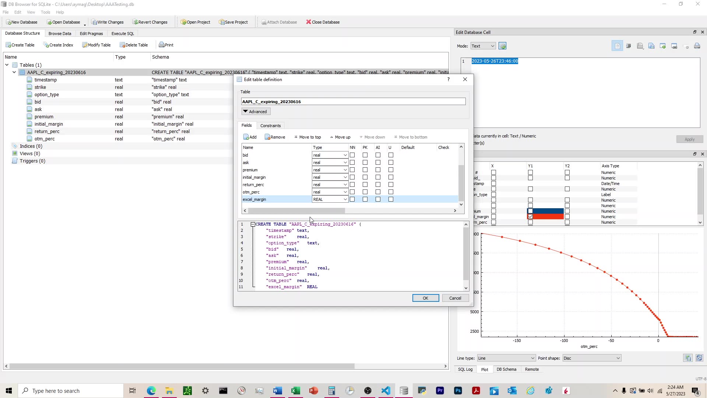The height and width of the screenshot is (398, 707).
Task: Click the Write Changes toolbar button
Action: (x=108, y=22)
